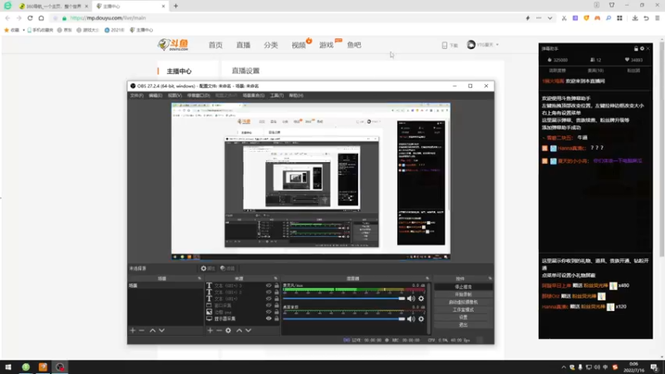Toggle visibility of 文本(GDI+) 3 source
Viewport: 665px width, 374px height.
(x=268, y=285)
